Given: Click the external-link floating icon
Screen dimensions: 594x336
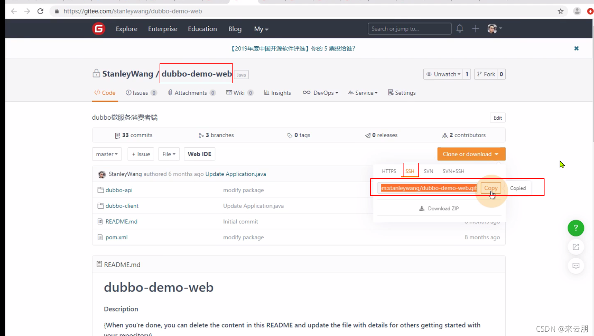Looking at the screenshot, I should pyautogui.click(x=576, y=247).
